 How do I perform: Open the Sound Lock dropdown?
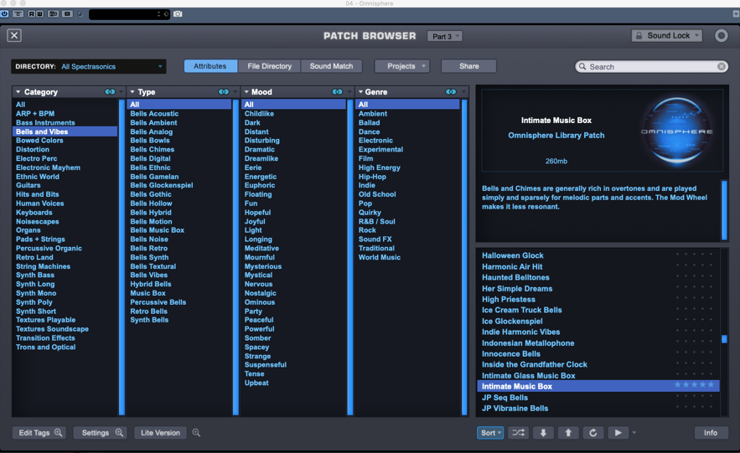coord(667,36)
